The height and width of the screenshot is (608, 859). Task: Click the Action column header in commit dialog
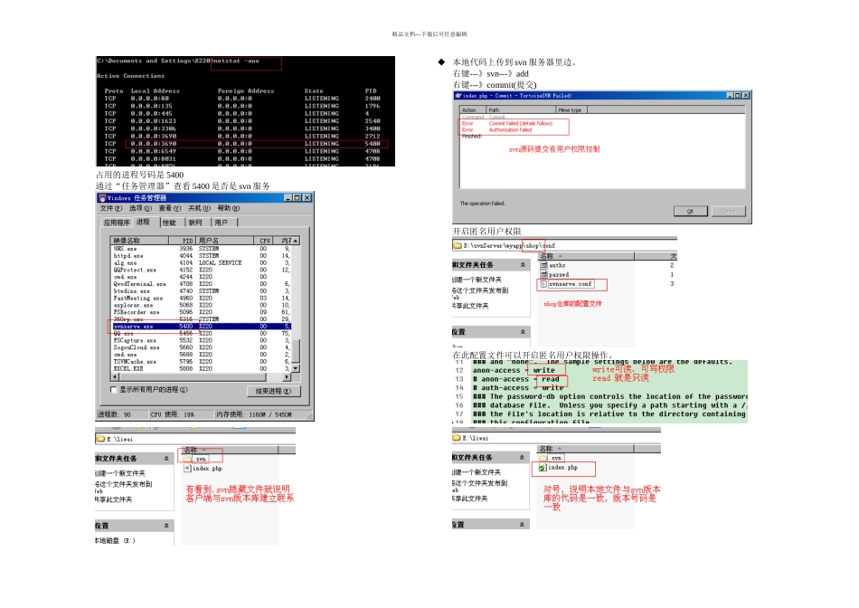473,110
